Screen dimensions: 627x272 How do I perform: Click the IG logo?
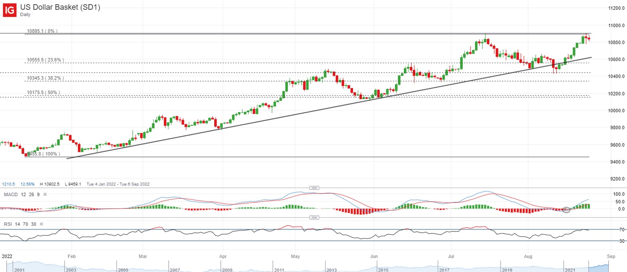(x=10, y=10)
